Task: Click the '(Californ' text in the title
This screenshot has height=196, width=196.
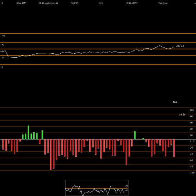Action: pyautogui.click(x=163, y=3)
